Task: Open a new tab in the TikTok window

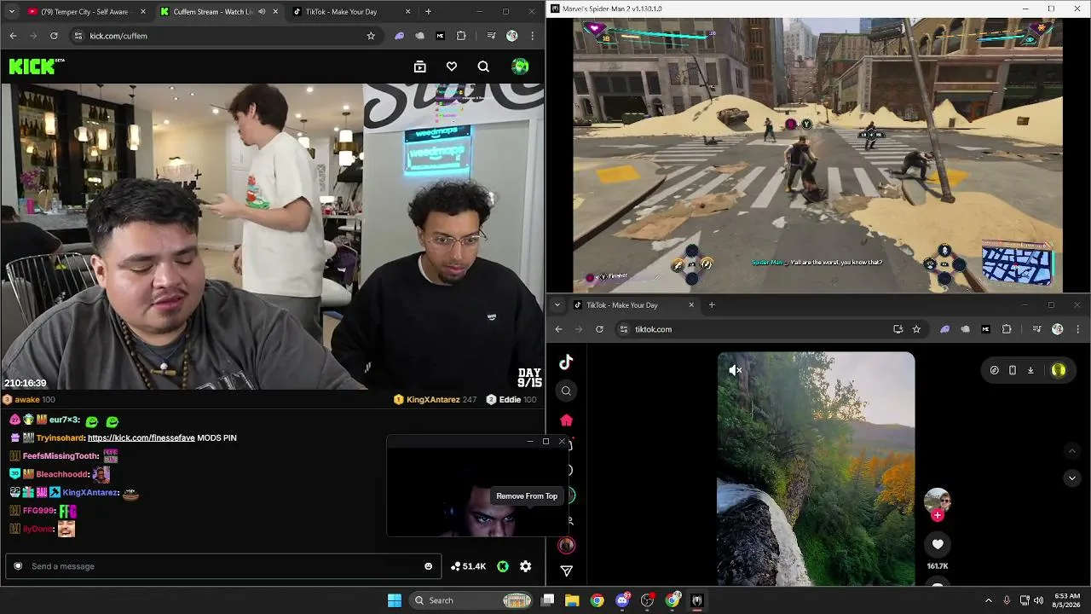Action: click(x=712, y=305)
